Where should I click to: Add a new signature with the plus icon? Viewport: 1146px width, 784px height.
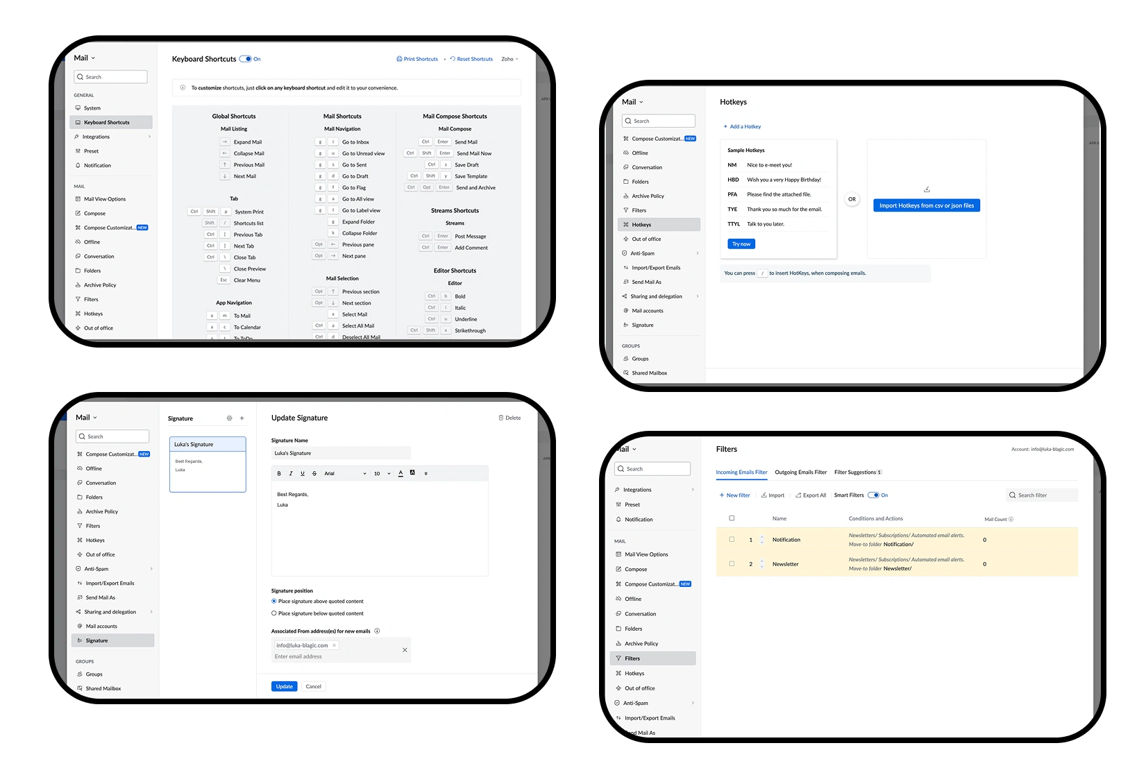click(242, 418)
